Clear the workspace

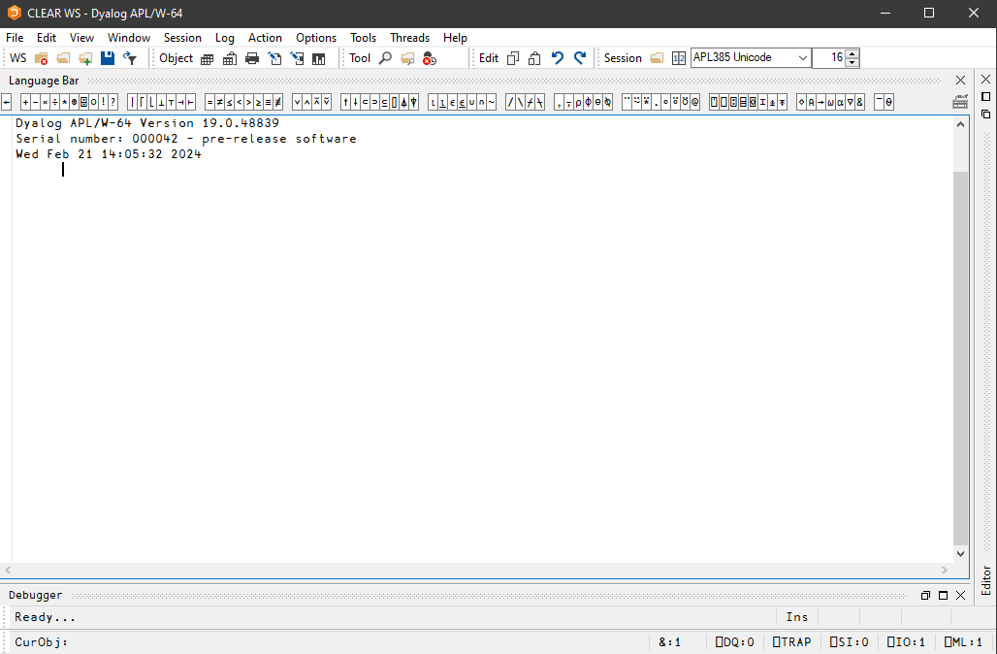(x=41, y=57)
